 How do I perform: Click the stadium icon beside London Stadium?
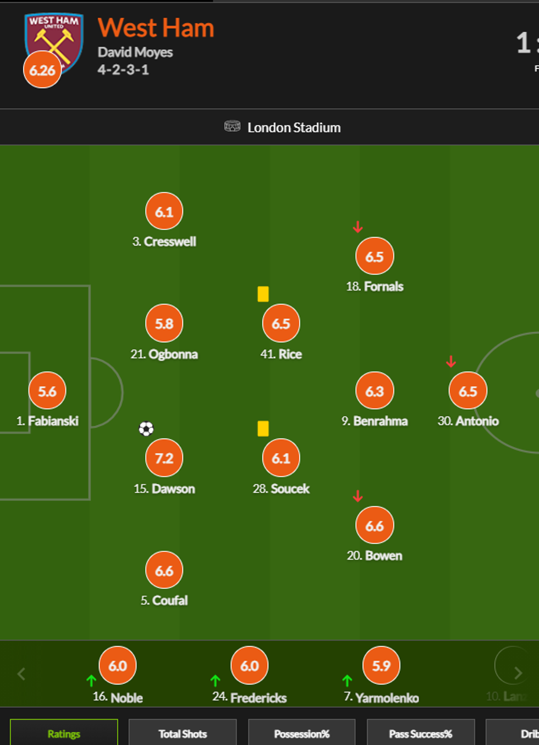[x=232, y=127]
